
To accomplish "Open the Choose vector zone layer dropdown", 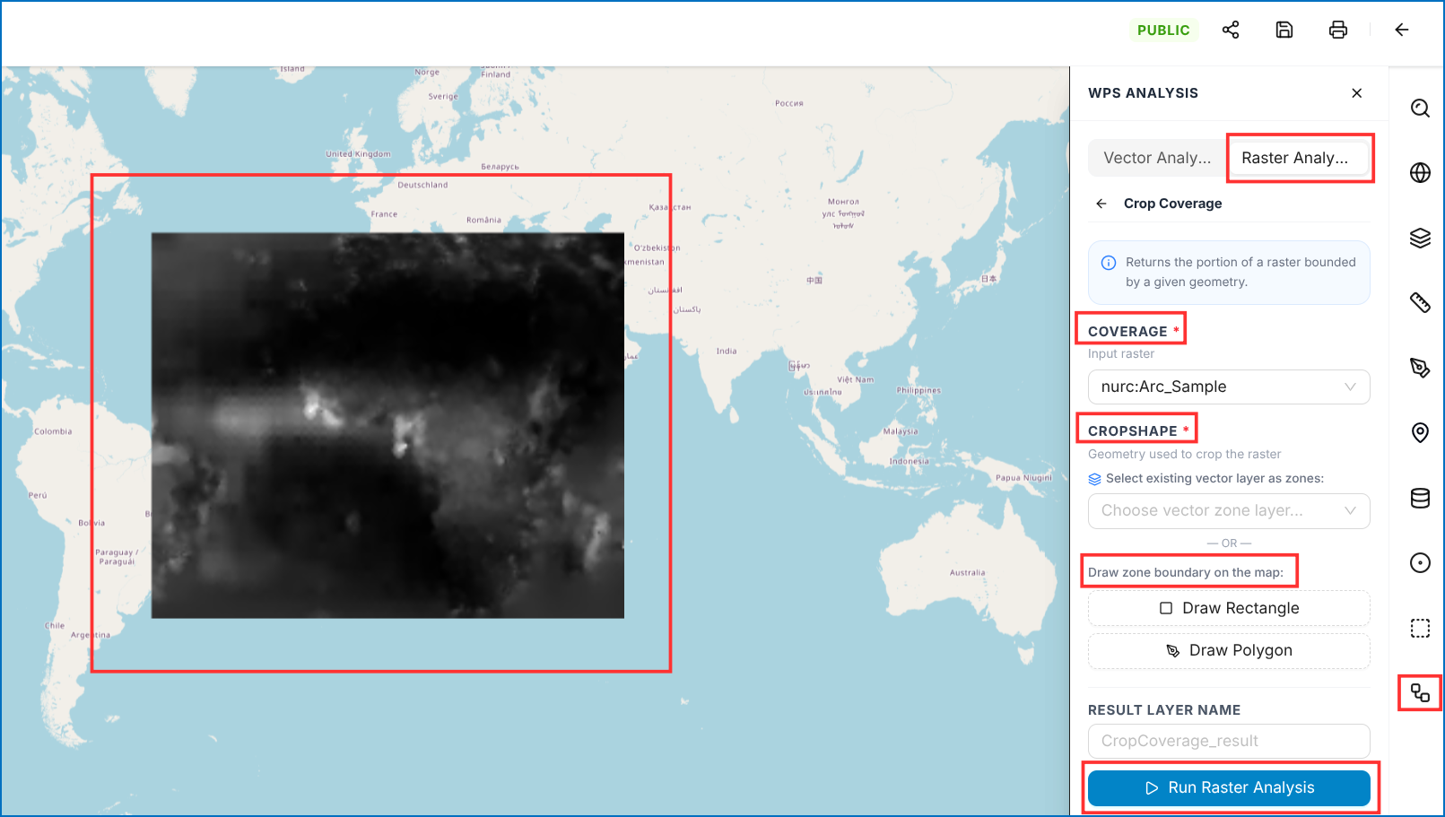I will tap(1229, 510).
